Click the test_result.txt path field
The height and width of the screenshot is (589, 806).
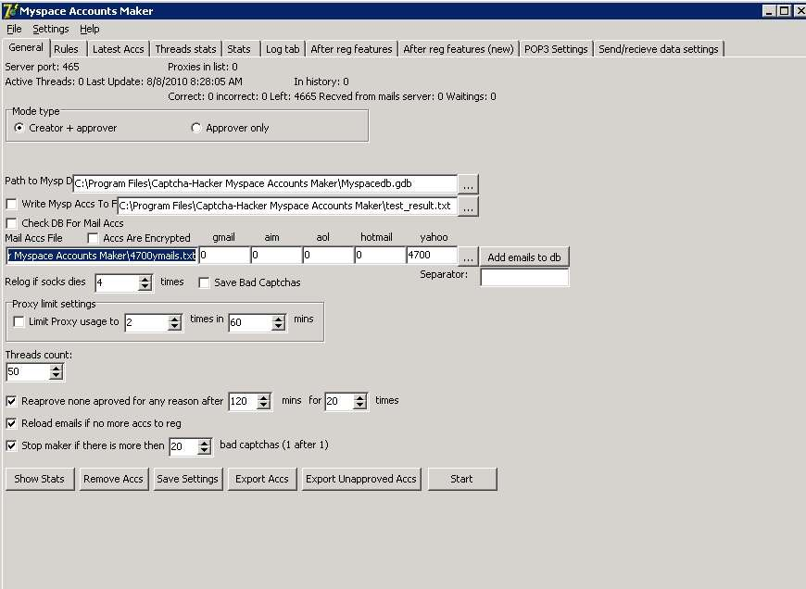click(x=287, y=206)
